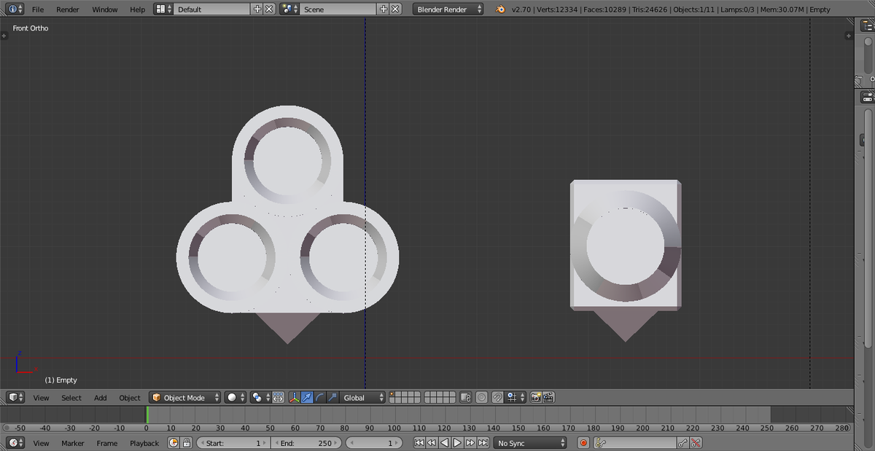This screenshot has width=875, height=451.
Task: Click the active keying set field
Action: point(635,443)
